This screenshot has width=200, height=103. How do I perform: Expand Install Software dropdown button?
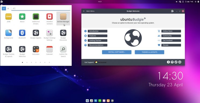tap(117, 52)
